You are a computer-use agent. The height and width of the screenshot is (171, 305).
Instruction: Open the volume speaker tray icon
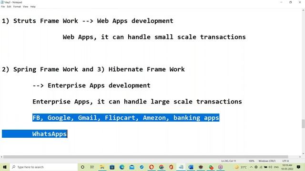click(x=270, y=167)
